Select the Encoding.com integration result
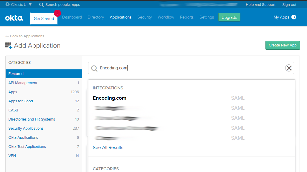 point(109,98)
